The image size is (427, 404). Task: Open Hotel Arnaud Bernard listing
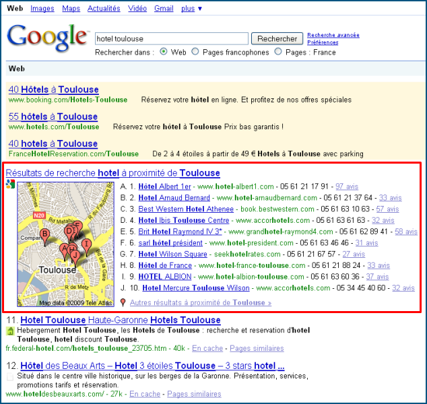click(174, 198)
